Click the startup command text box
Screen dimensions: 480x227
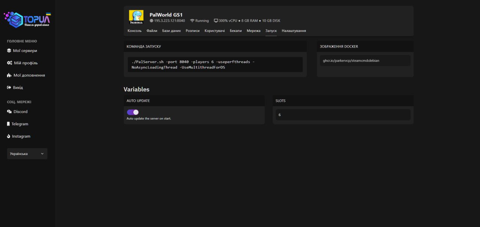tap(215, 64)
